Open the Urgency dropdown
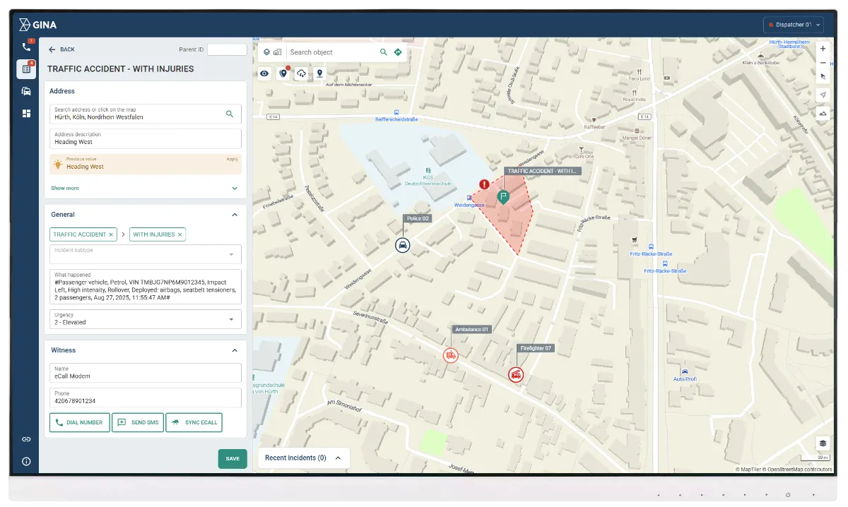The image size is (848, 507). [145, 319]
